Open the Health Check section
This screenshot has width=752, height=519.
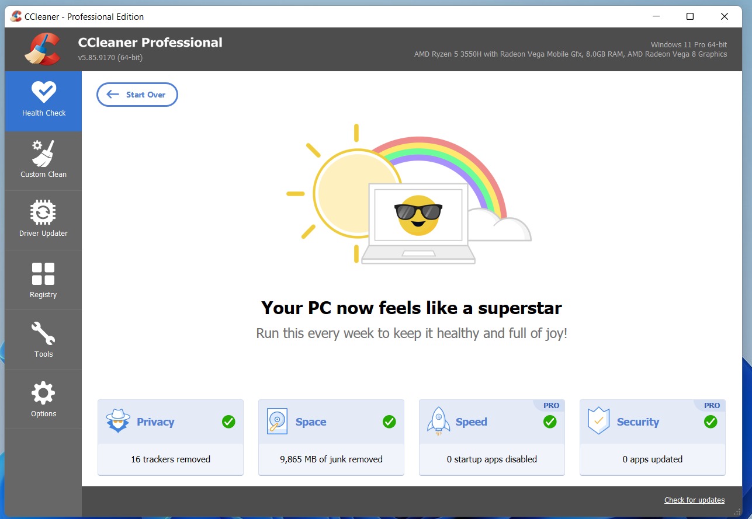pos(43,100)
